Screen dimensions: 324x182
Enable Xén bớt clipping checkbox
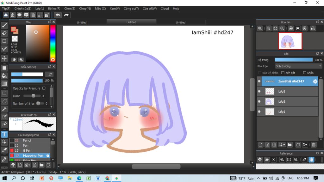click(x=283, y=73)
